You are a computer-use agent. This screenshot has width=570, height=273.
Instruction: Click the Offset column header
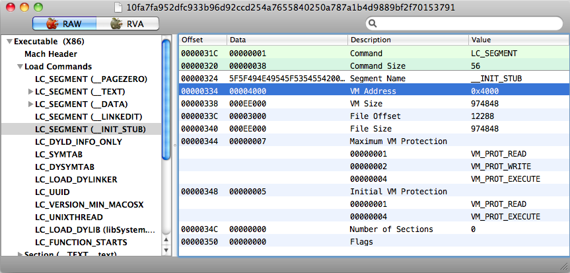(x=202, y=40)
